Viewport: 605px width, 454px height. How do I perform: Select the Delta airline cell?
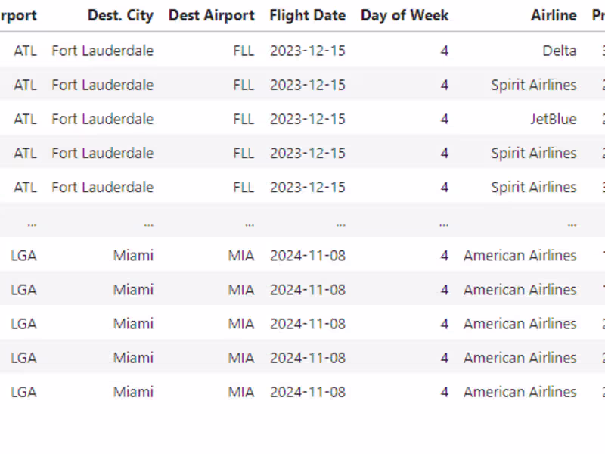tap(559, 51)
